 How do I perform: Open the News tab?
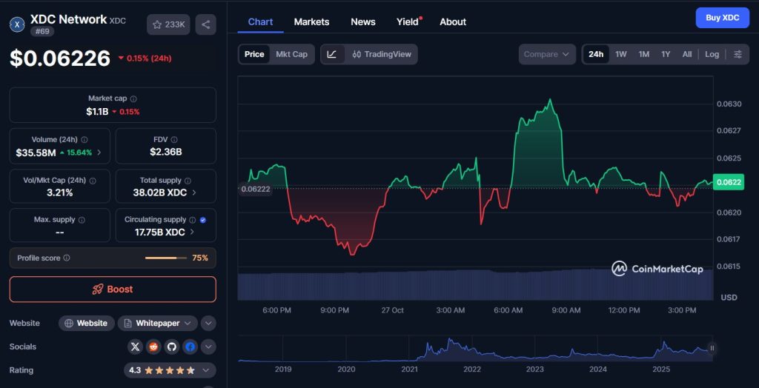point(362,21)
